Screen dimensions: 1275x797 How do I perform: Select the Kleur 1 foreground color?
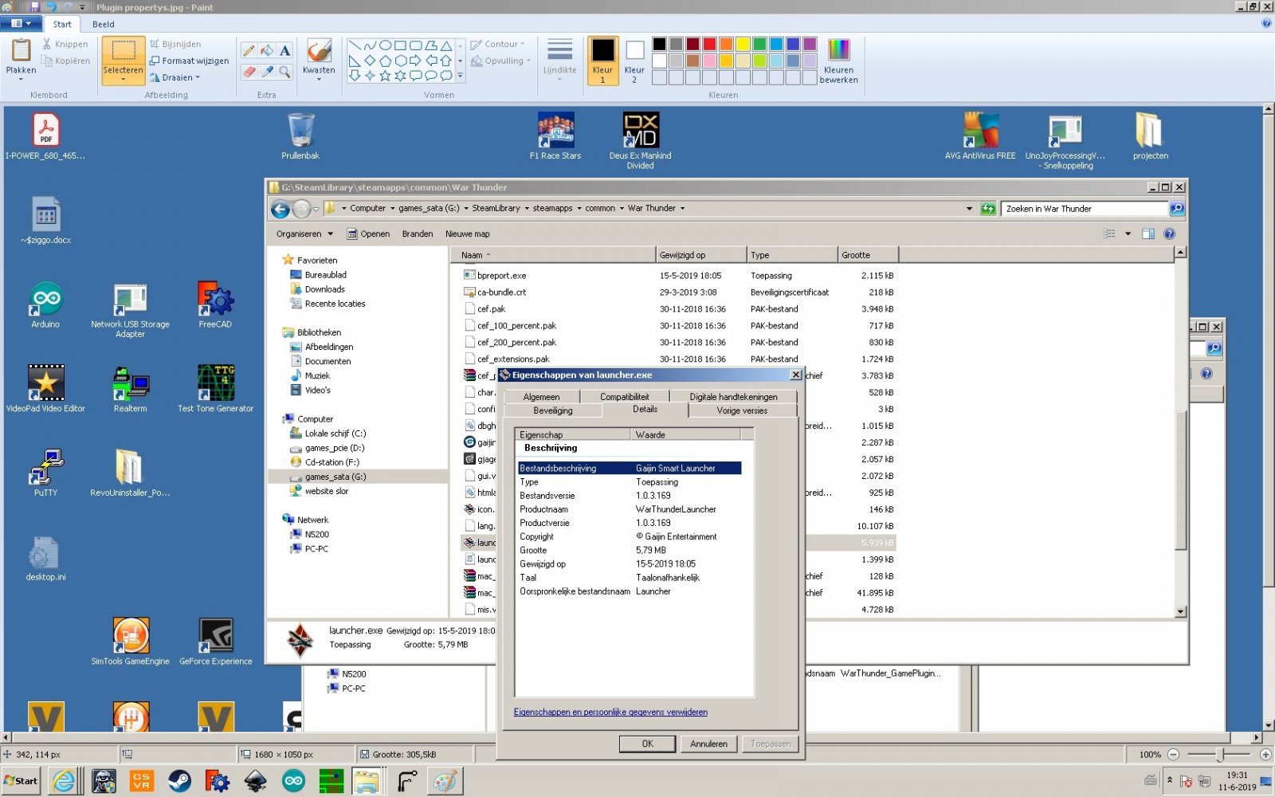click(x=602, y=61)
